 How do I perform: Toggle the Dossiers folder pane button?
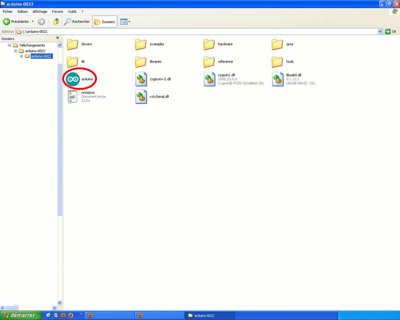click(105, 22)
